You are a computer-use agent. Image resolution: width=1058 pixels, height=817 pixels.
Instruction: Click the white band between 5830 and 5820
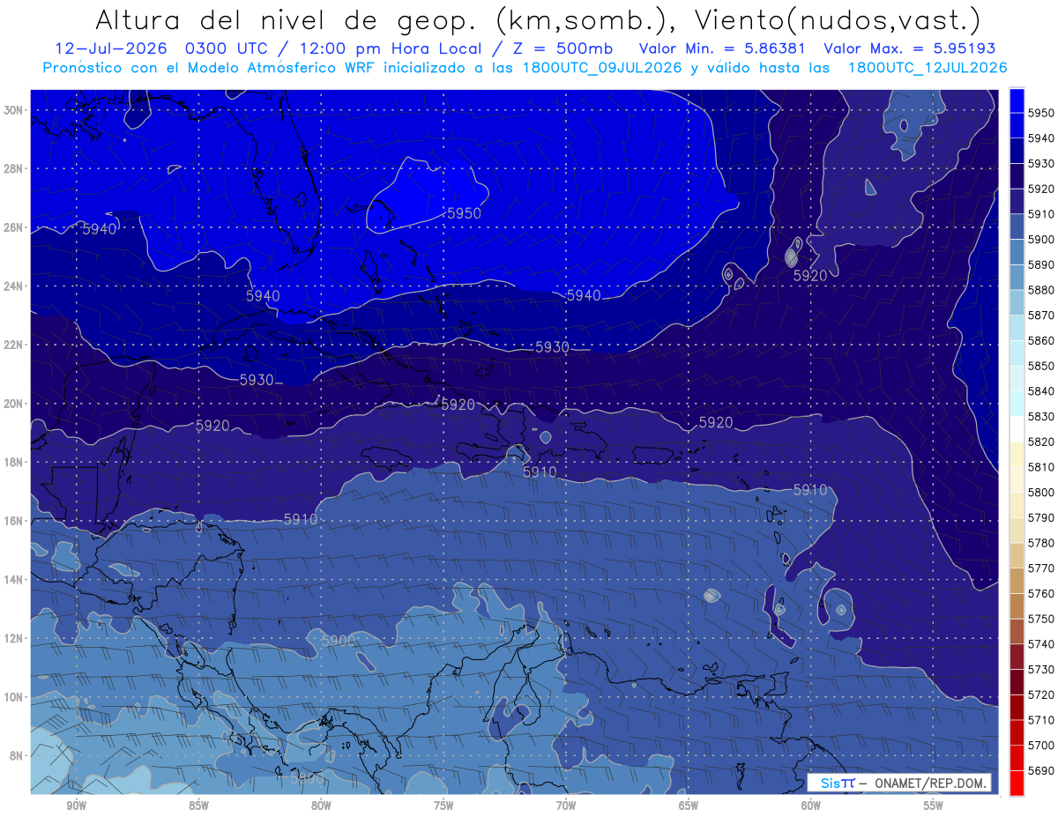pos(1017,428)
